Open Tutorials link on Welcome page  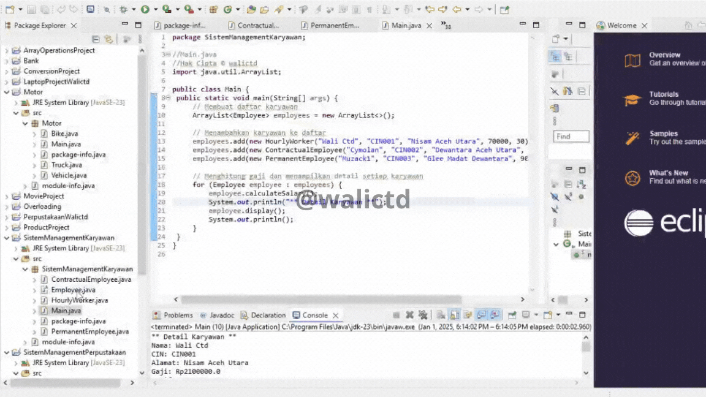tap(664, 94)
